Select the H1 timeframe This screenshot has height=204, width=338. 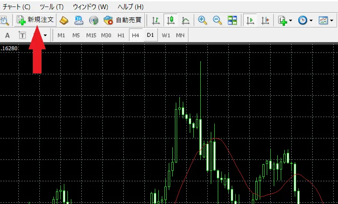[121, 35]
